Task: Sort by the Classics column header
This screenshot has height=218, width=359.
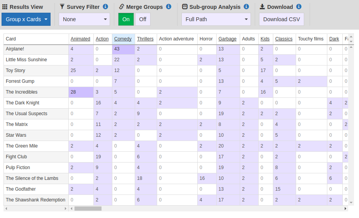Action: coord(284,39)
